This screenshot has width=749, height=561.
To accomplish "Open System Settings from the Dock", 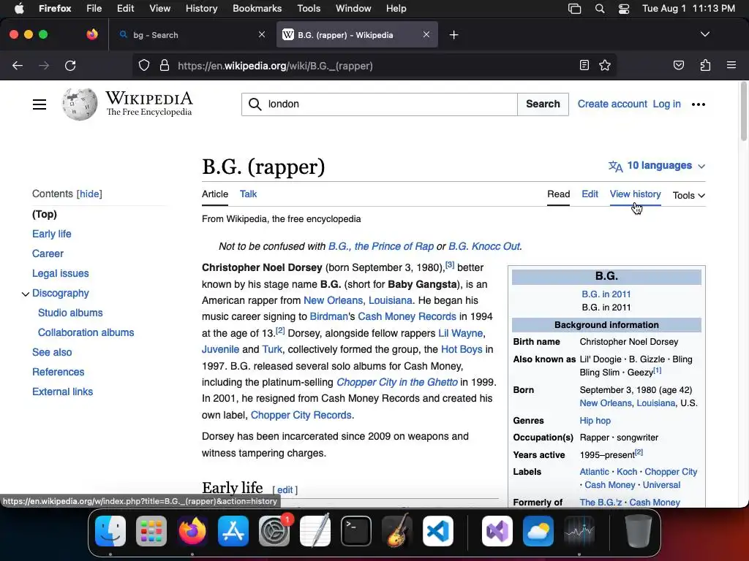I will click(274, 531).
